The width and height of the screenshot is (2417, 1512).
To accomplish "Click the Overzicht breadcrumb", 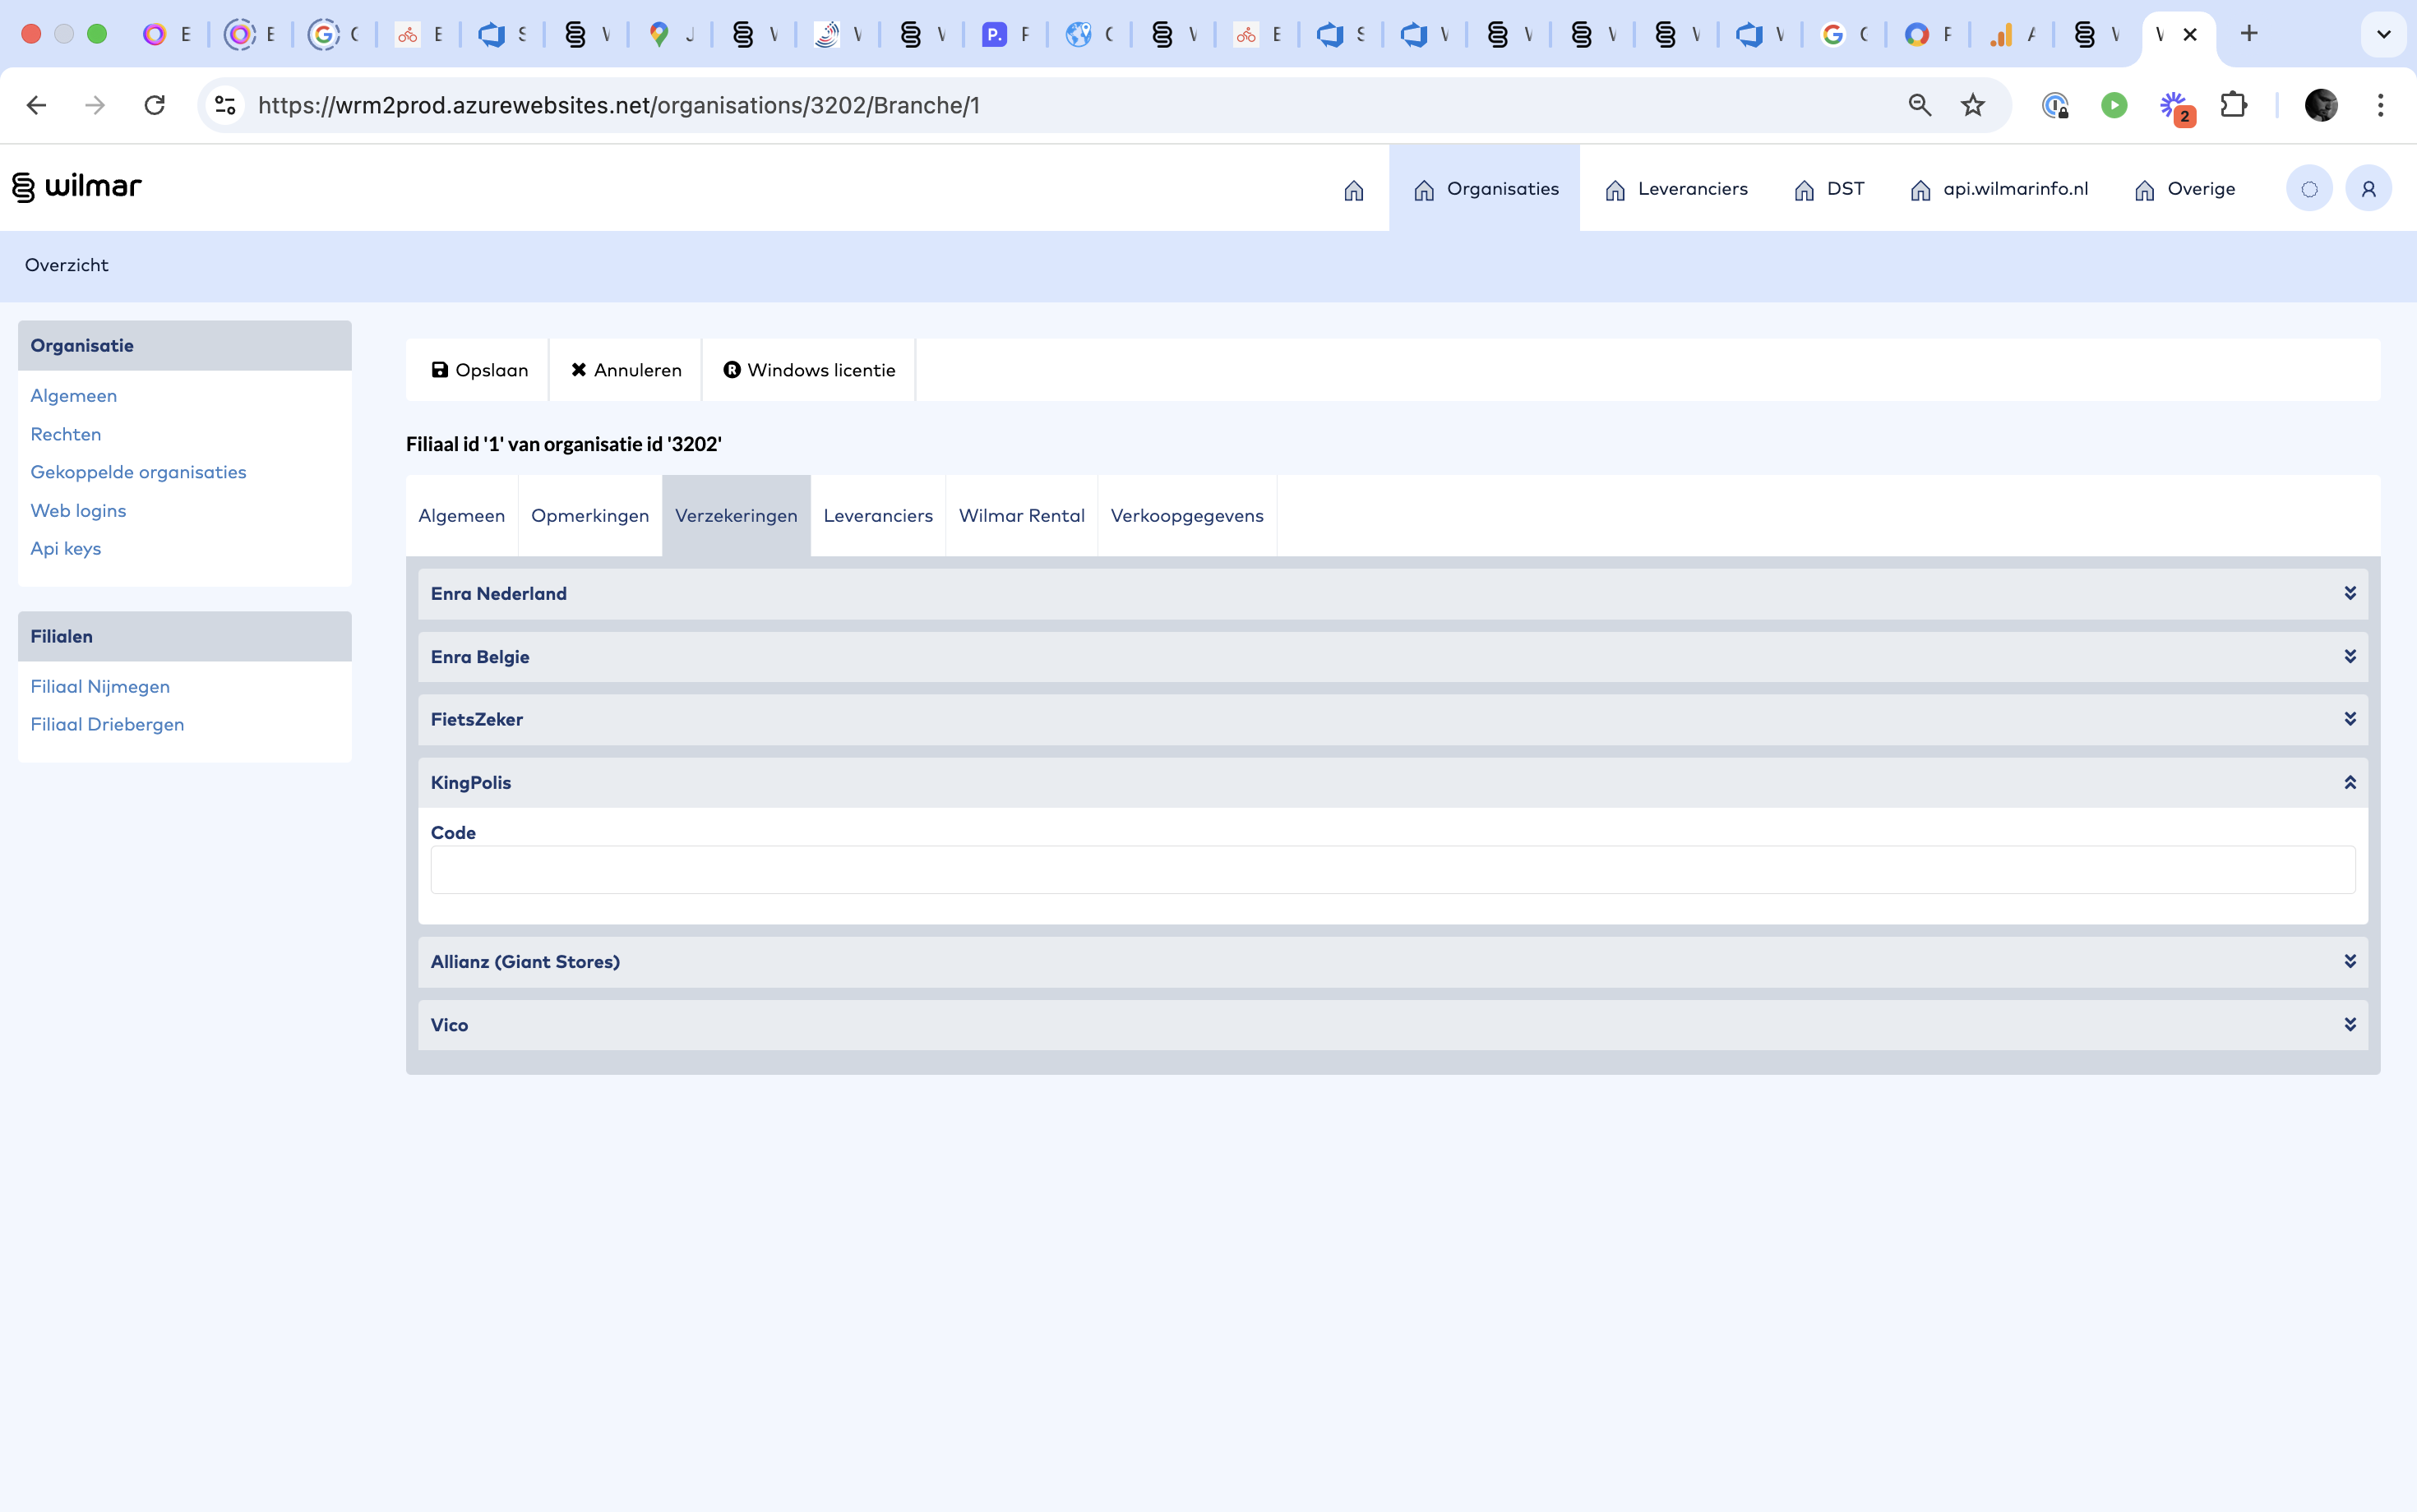I will (x=66, y=265).
